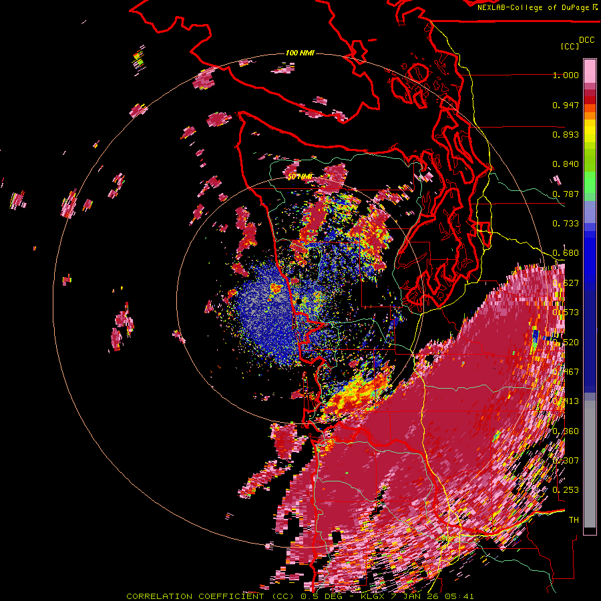Pick the light pink top colorbar segment
The image size is (601, 601).
[590, 71]
